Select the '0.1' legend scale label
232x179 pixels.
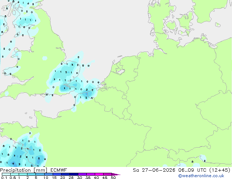pos(4,178)
